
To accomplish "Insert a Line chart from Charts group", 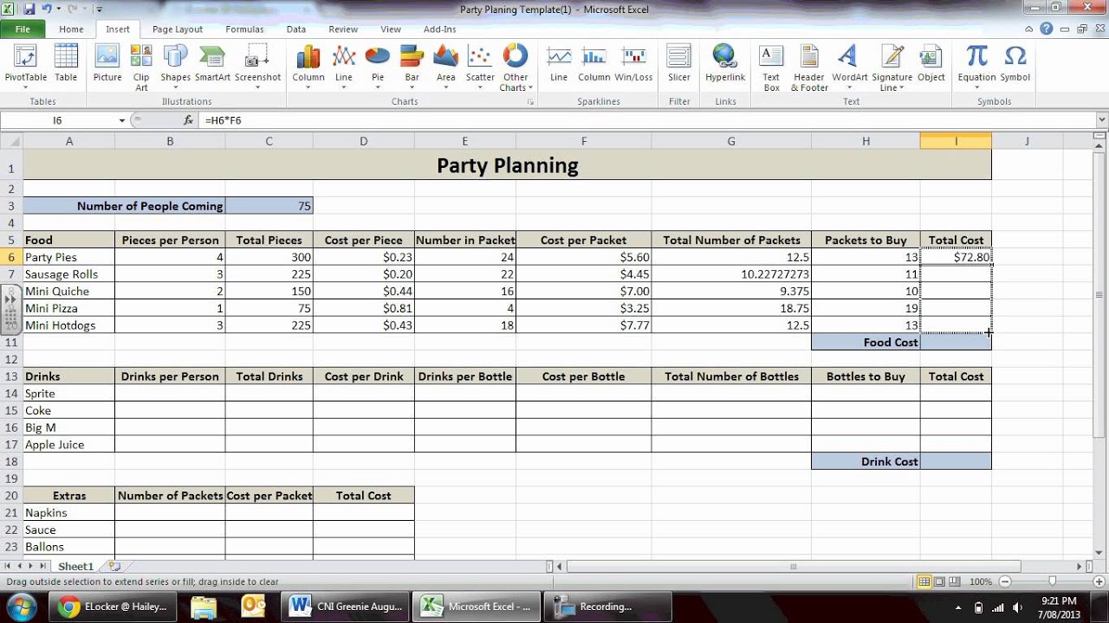I will tap(344, 67).
